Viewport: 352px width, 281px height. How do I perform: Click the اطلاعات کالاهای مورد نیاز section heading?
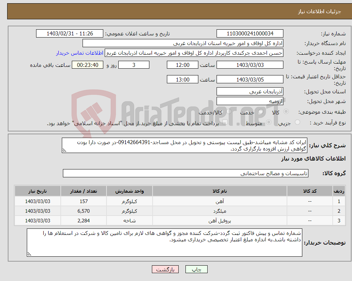[313, 159]
